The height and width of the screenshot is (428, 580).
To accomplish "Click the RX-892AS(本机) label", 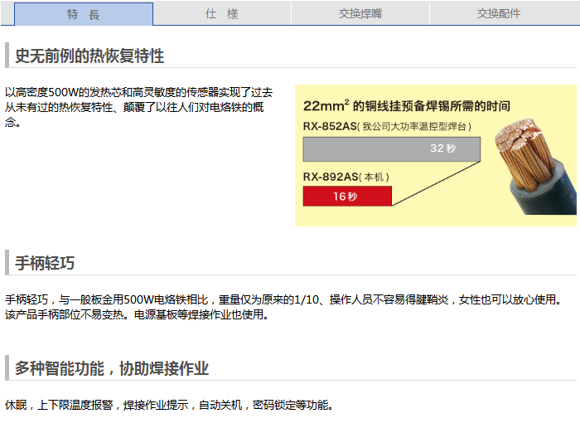I will 346,177.
